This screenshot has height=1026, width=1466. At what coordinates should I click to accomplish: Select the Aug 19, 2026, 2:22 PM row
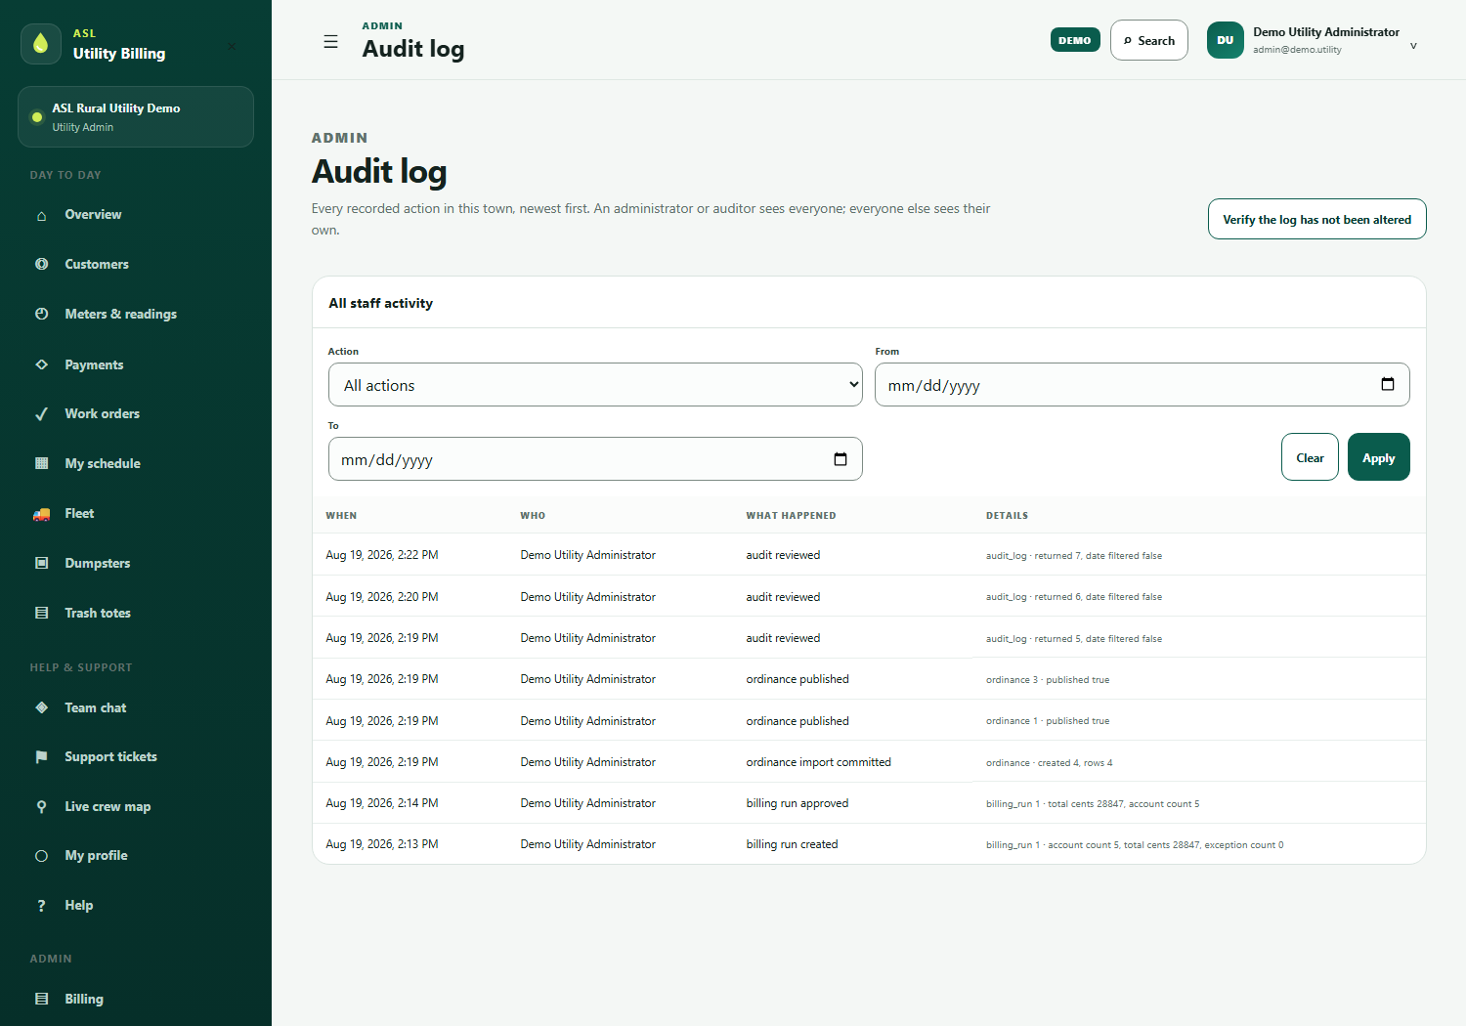[x=869, y=555]
